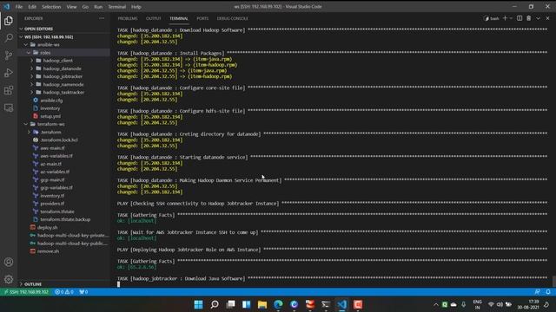Screen dimensions: 556x312
Task: Open the notifications bell in status bar
Action: click(x=548, y=292)
